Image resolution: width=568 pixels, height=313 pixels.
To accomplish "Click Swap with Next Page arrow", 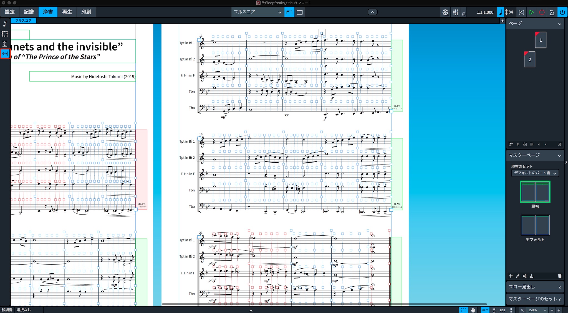I will tap(546, 145).
